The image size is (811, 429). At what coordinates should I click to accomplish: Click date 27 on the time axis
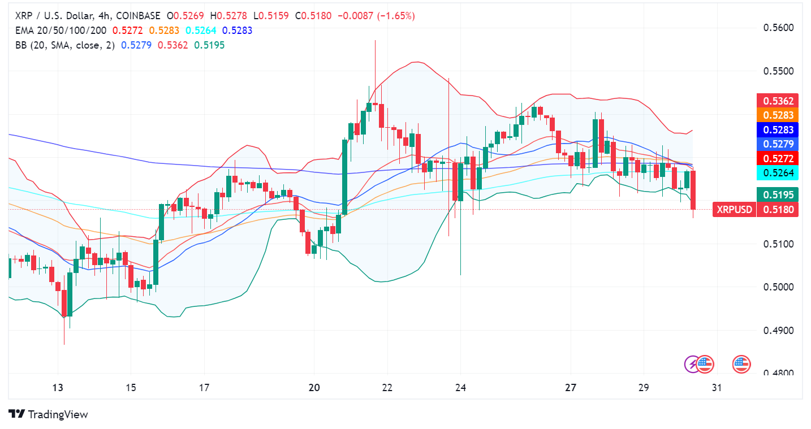click(571, 388)
